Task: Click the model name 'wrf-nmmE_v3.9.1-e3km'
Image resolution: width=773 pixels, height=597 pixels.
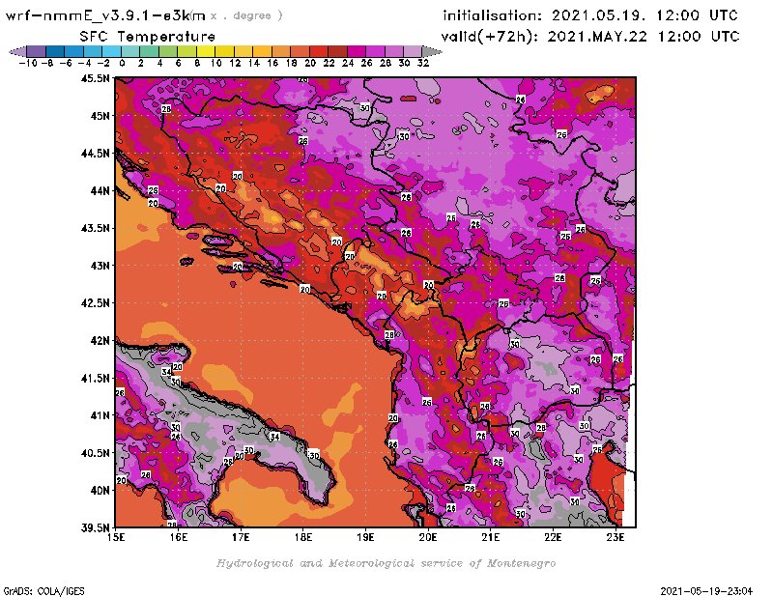Action: [105, 15]
